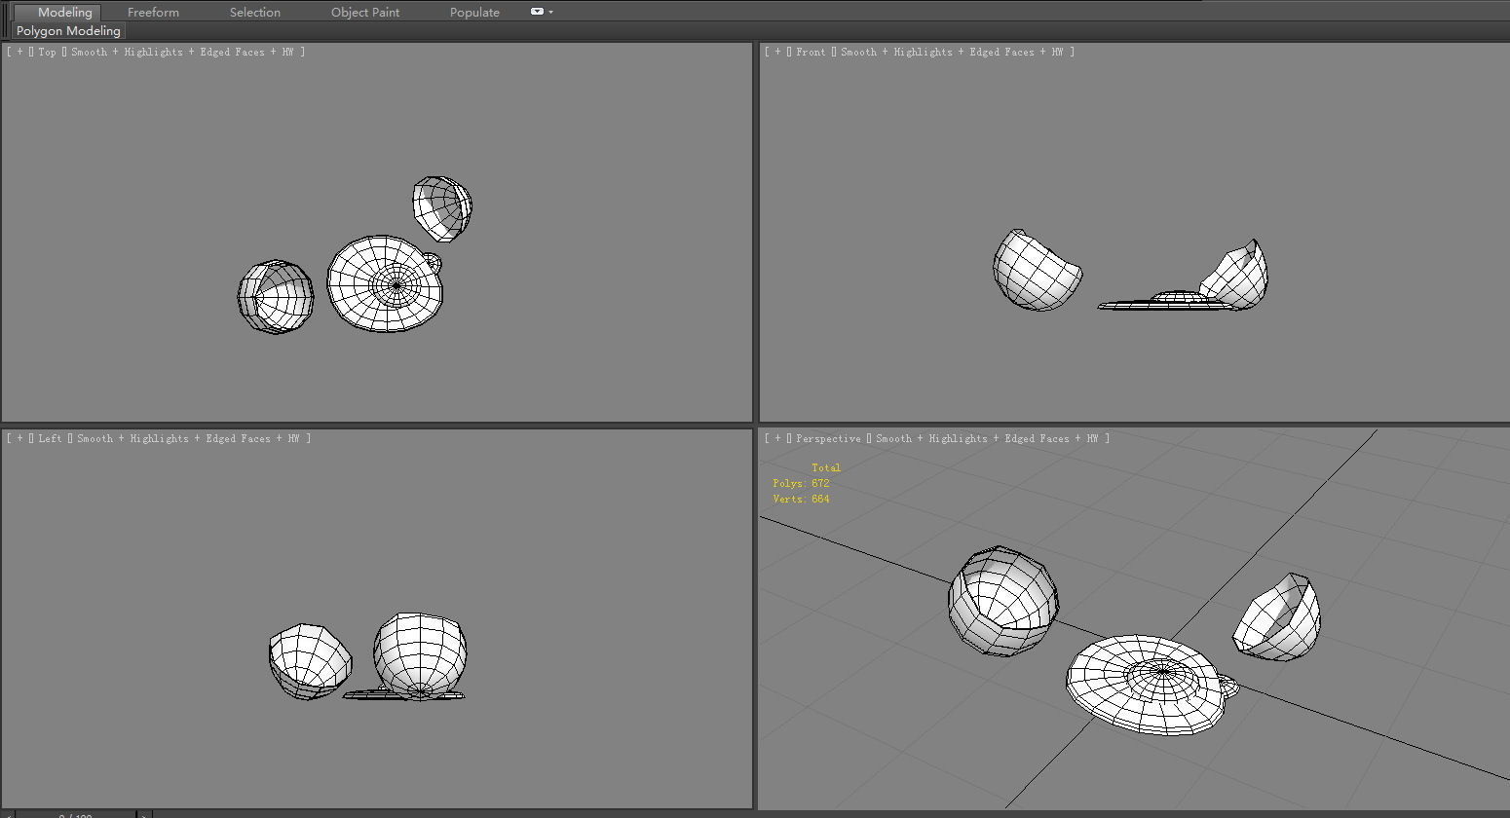Select the upright bowl in Perspective viewport
The image size is (1510, 818).
(x=1003, y=601)
